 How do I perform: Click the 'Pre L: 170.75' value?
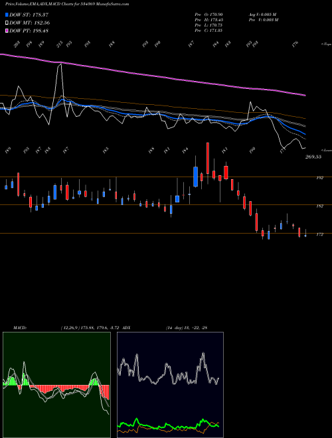208,25
